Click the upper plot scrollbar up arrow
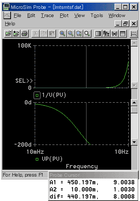140x201 pixels. (134, 43)
